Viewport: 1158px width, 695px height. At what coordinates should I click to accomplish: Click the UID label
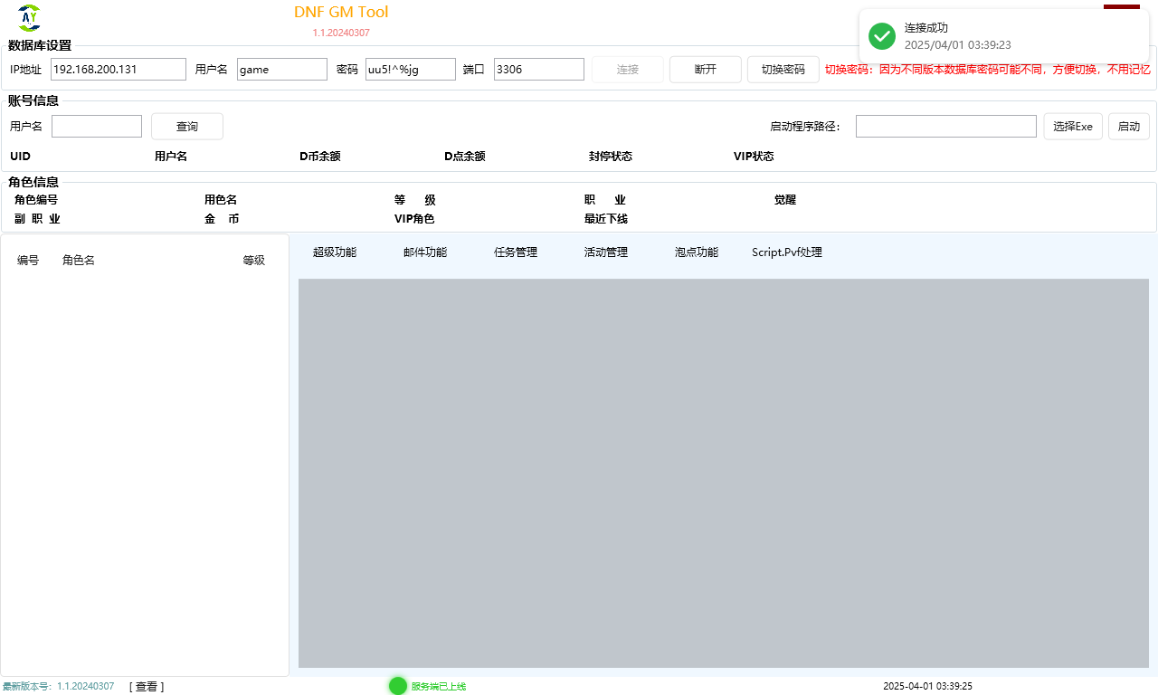tap(20, 157)
